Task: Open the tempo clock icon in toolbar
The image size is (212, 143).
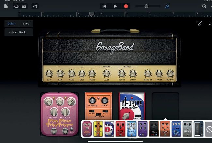Action: [204, 6]
